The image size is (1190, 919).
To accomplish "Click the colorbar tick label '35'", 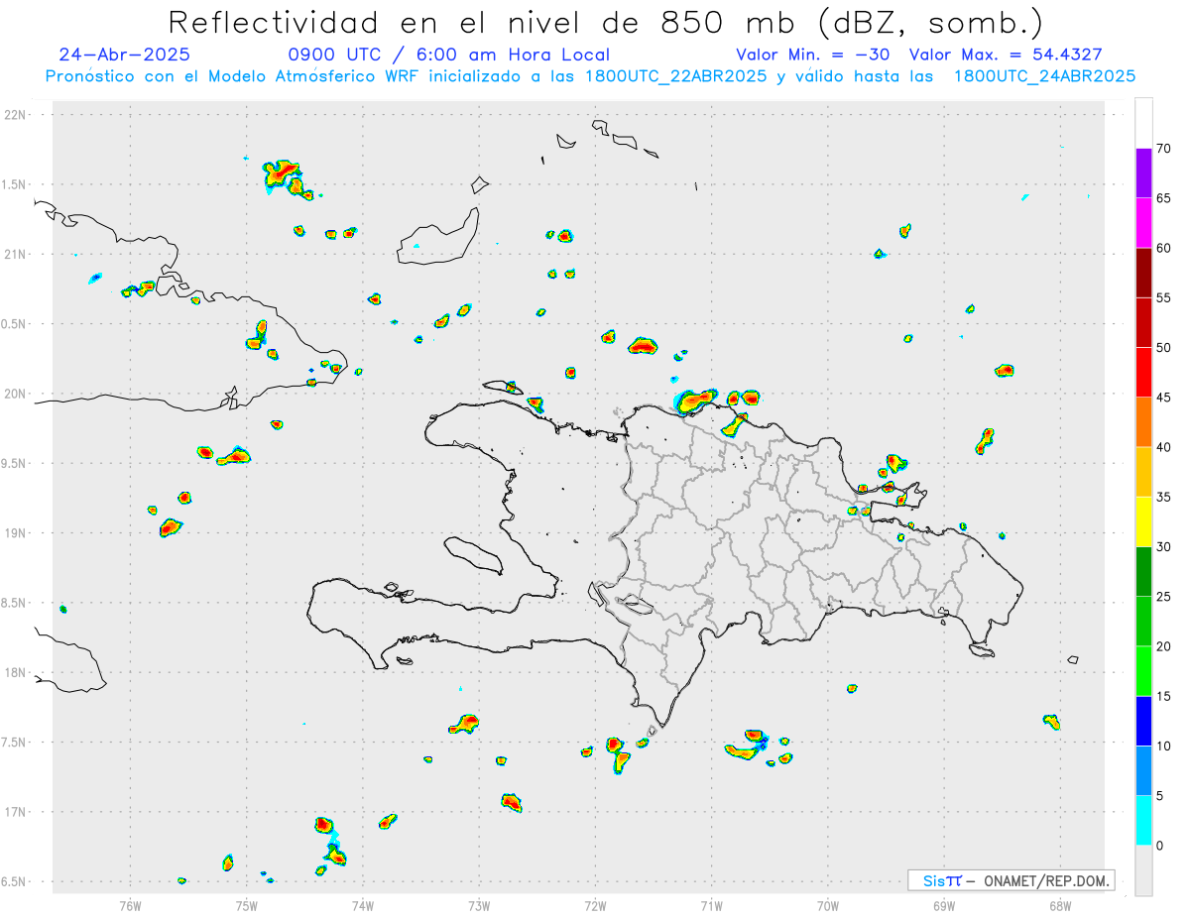I will [1163, 497].
